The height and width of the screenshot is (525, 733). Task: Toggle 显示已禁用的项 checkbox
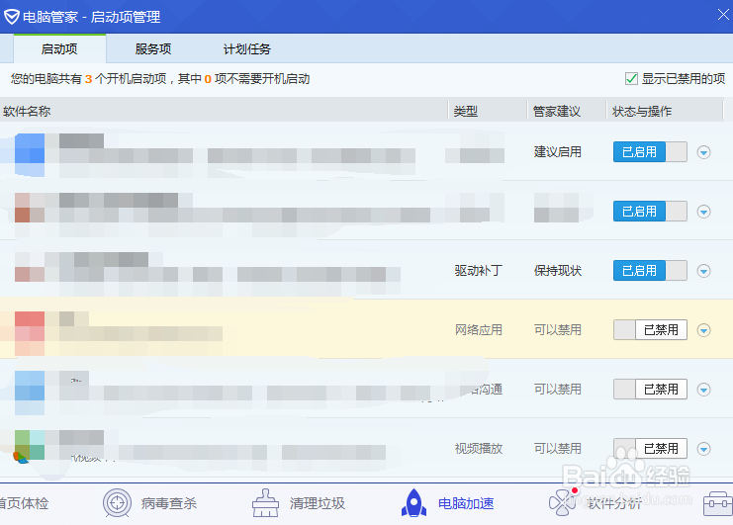pyautogui.click(x=631, y=78)
